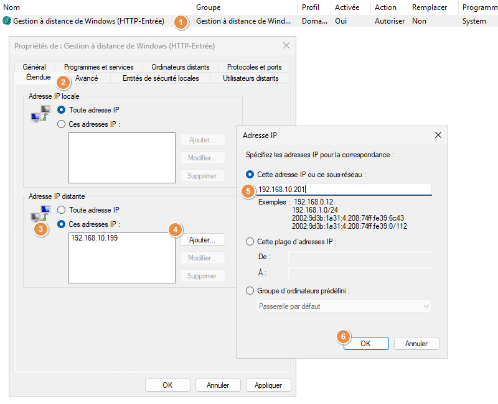The image size is (498, 404).
Task: Click Appliquer in the properties dialog
Action: pyautogui.click(x=268, y=385)
